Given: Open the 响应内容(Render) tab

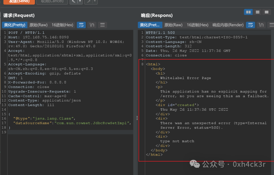Looking at the screenshot, I should pos(228,25).
